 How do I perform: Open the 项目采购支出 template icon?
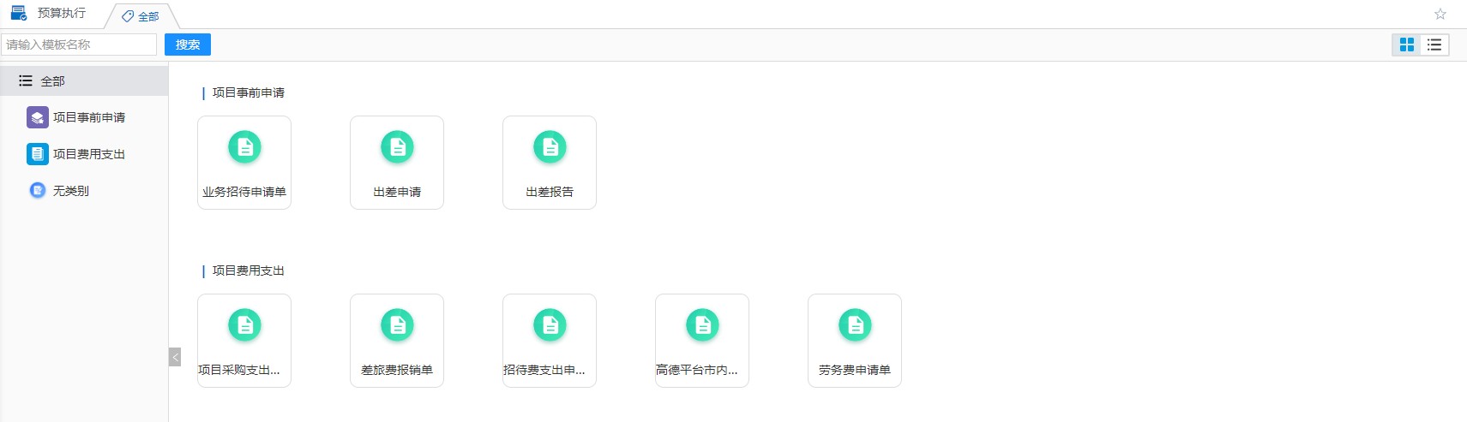(x=244, y=326)
